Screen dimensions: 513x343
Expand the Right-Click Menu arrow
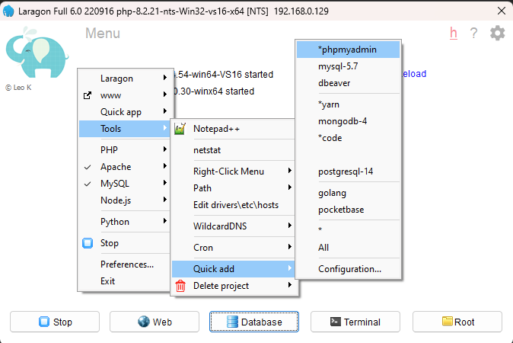(x=289, y=170)
